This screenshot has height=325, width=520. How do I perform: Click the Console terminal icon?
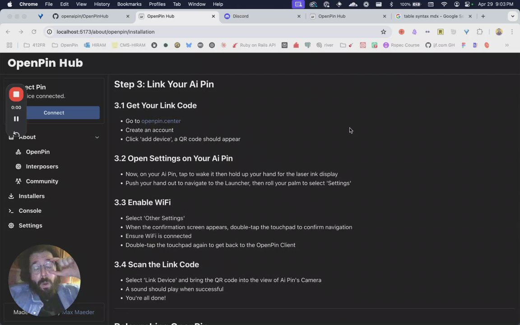tap(11, 211)
